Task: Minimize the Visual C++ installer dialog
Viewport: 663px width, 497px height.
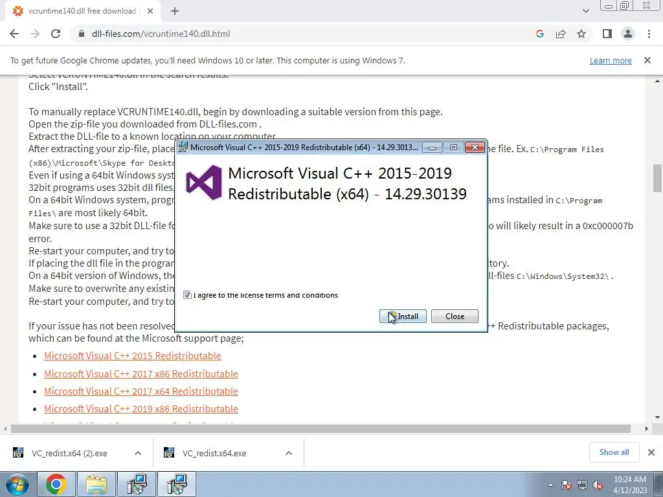Action: 432,148
